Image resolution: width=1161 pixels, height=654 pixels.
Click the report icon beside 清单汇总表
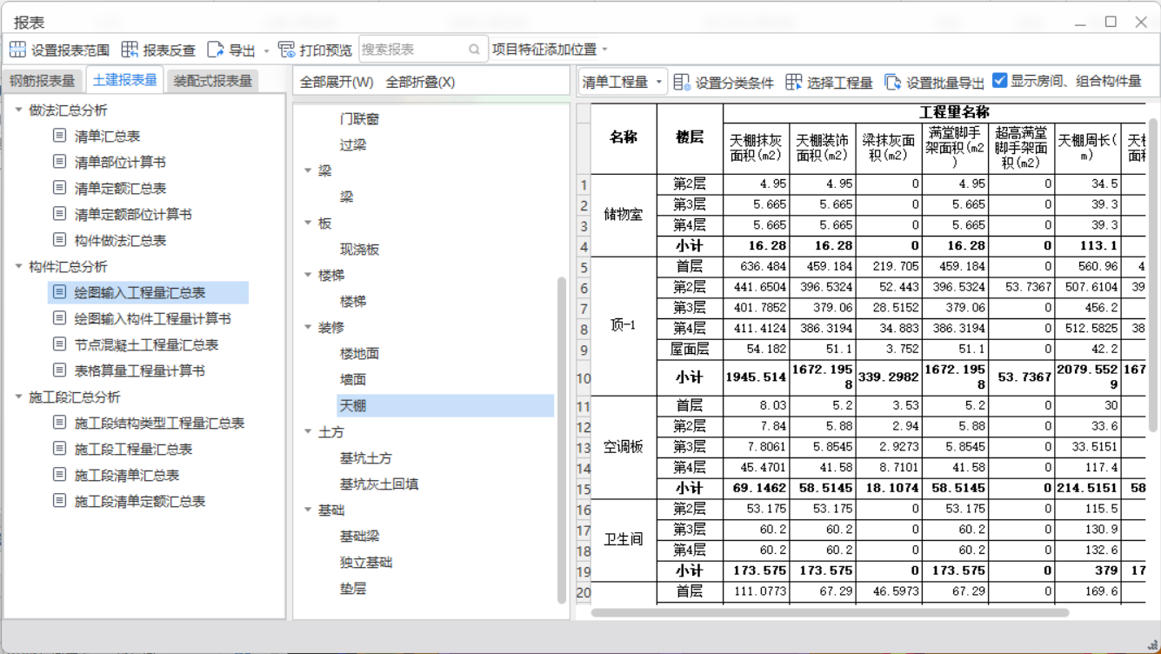(59, 136)
